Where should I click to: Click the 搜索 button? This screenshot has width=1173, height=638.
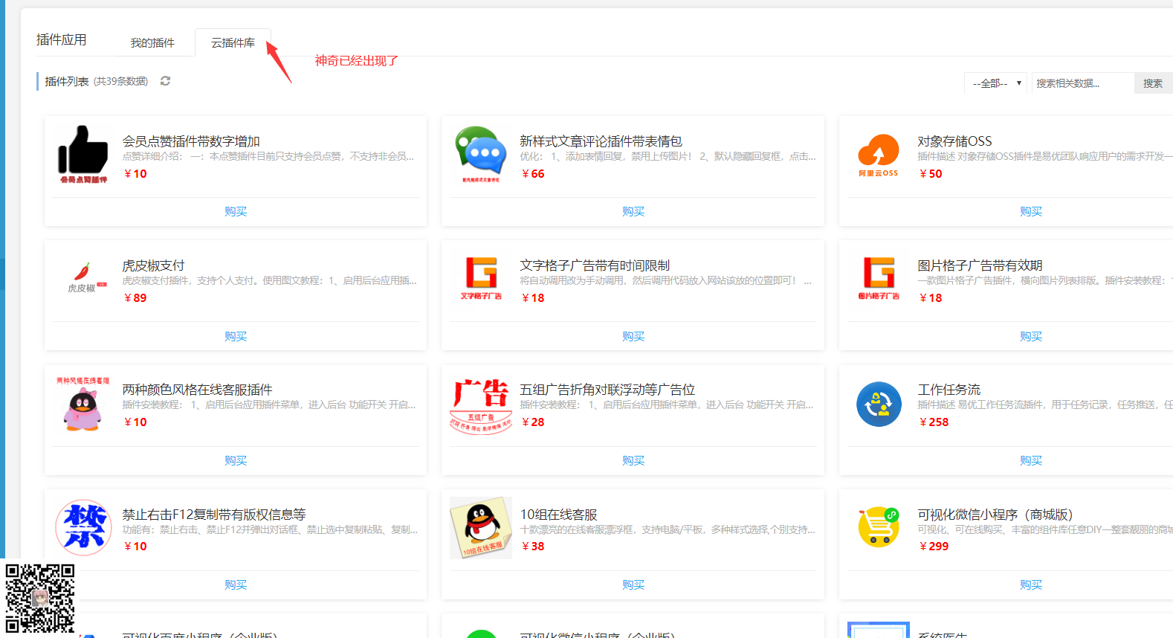pyautogui.click(x=1153, y=83)
